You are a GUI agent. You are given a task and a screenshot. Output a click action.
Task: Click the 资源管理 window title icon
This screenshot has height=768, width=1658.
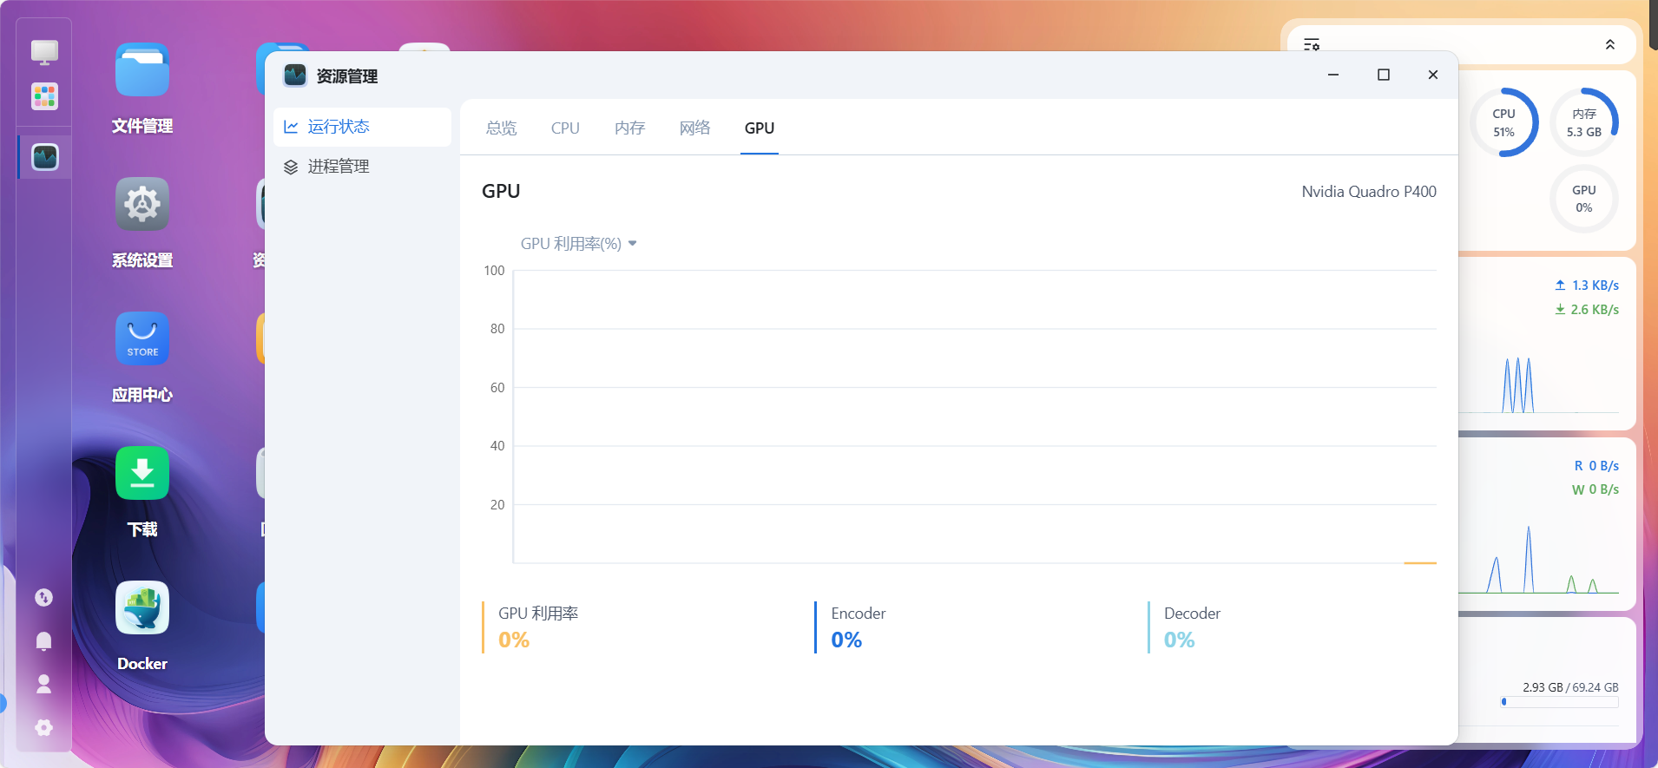coord(295,75)
